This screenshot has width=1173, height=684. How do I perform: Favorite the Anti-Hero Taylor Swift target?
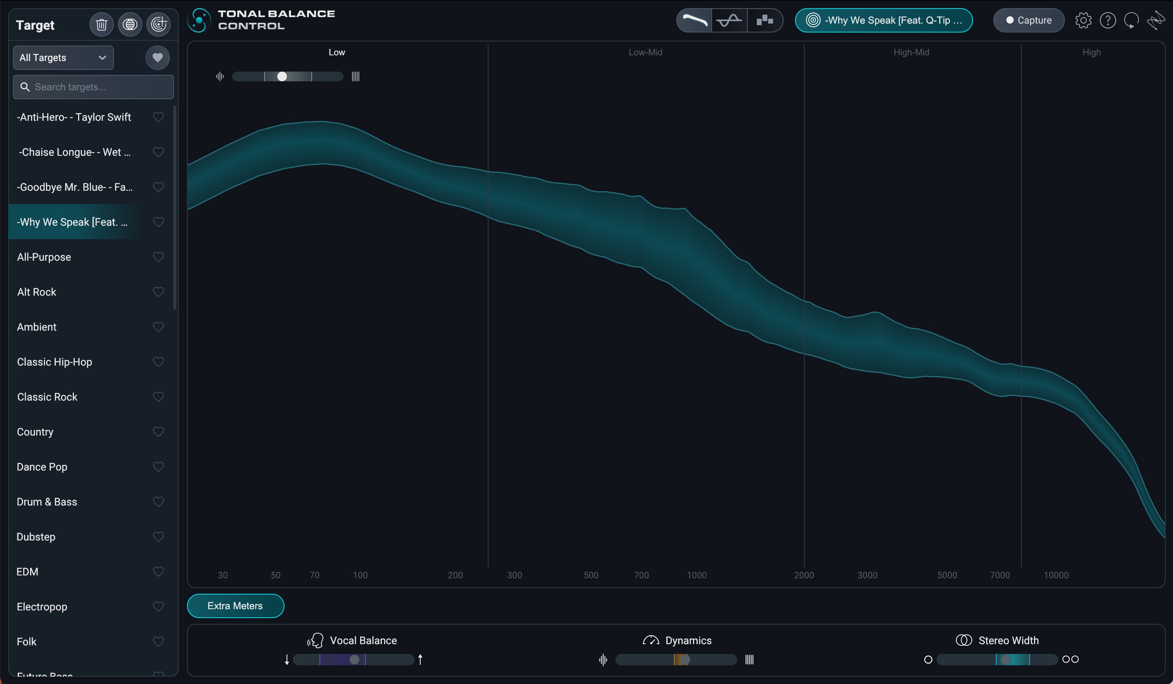tap(158, 117)
